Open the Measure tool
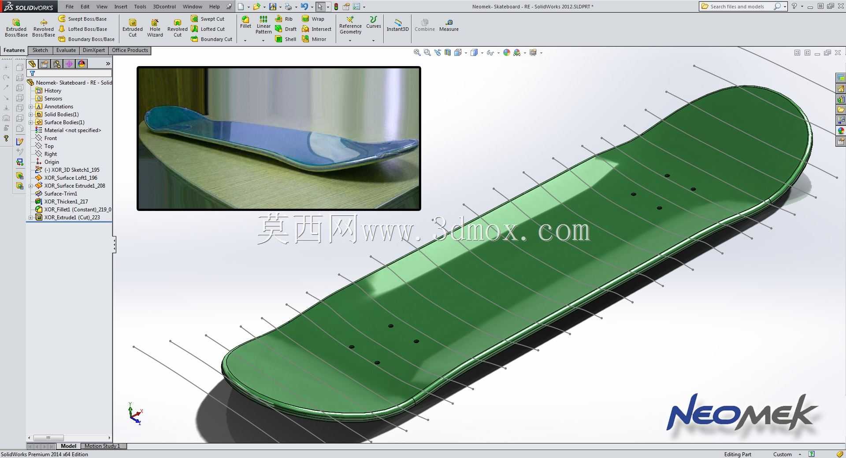 pos(449,26)
